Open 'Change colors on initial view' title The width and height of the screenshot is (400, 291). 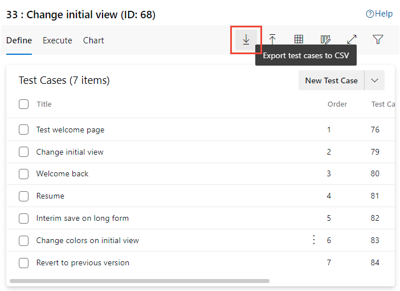pos(88,240)
